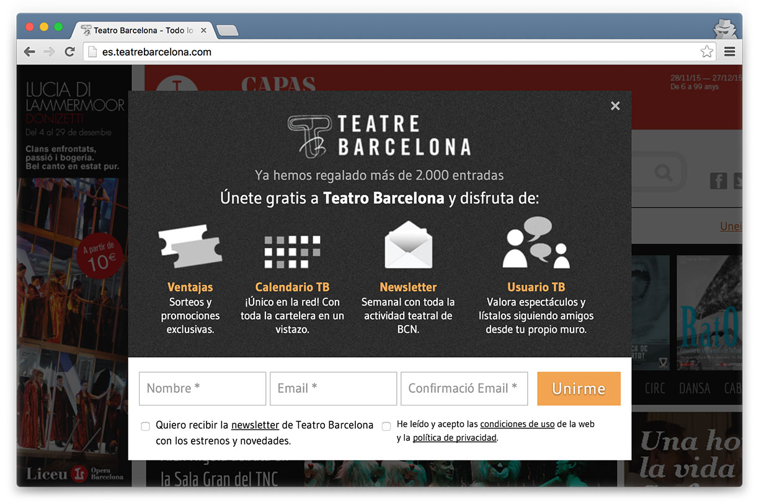
Task: Close the Teatre Barcelona signup popup
Action: (615, 106)
